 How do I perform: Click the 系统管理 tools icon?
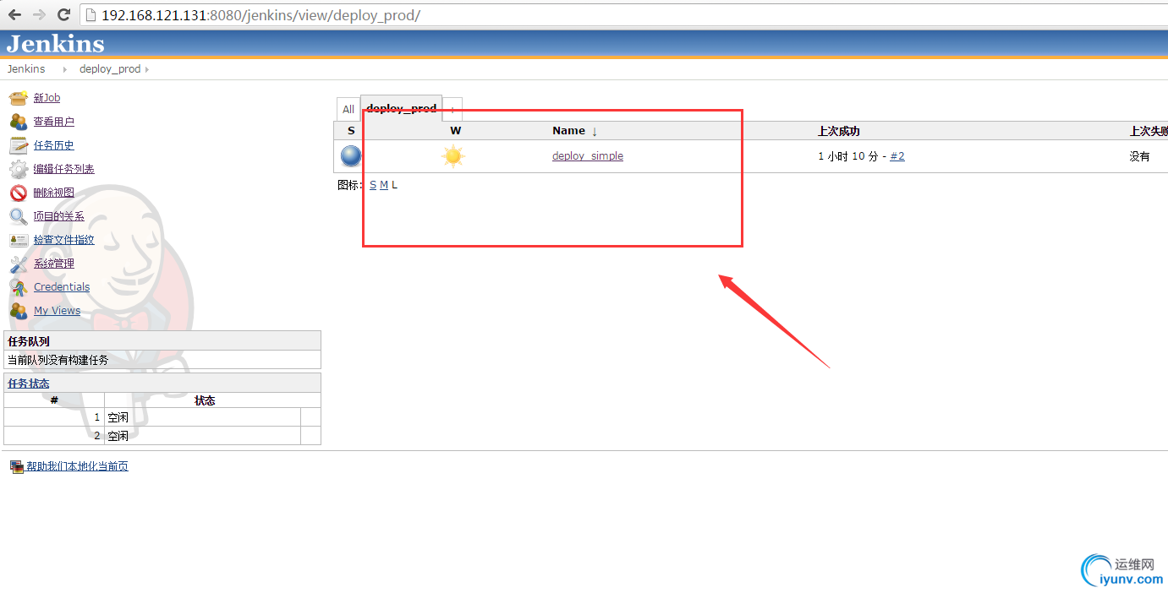tap(19, 264)
